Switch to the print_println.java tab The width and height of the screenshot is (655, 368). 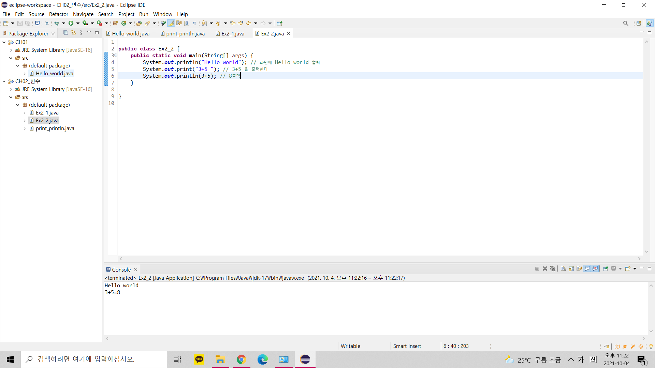(185, 33)
